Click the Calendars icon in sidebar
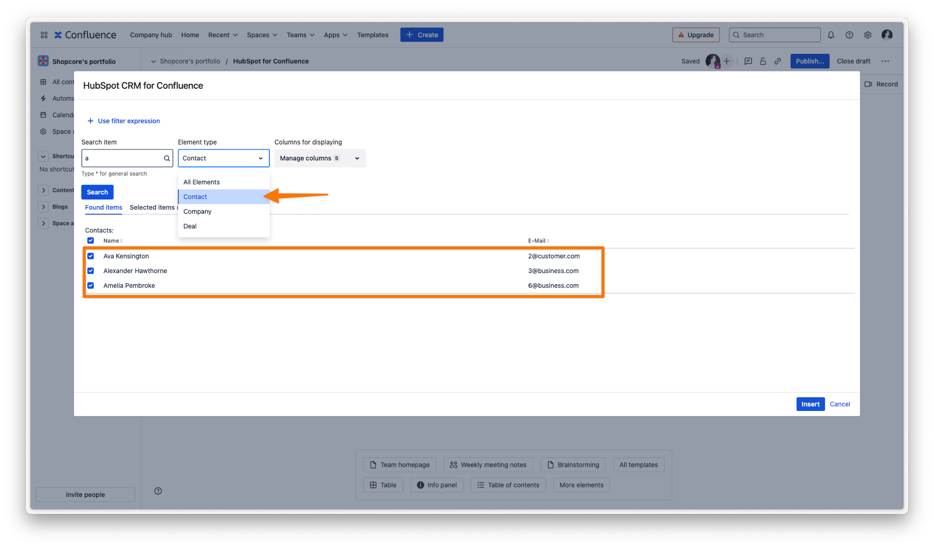 [43, 115]
